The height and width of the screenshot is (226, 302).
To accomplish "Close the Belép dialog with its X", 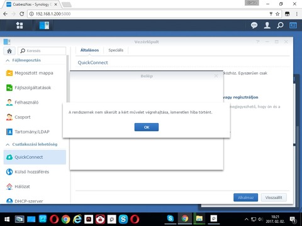I will point(216,76).
